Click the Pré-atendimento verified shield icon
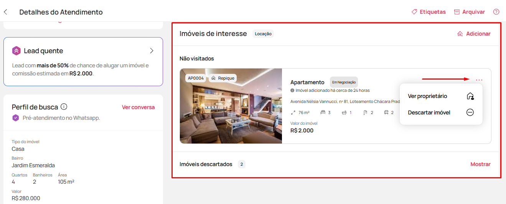The image size is (506, 204). tap(16, 118)
